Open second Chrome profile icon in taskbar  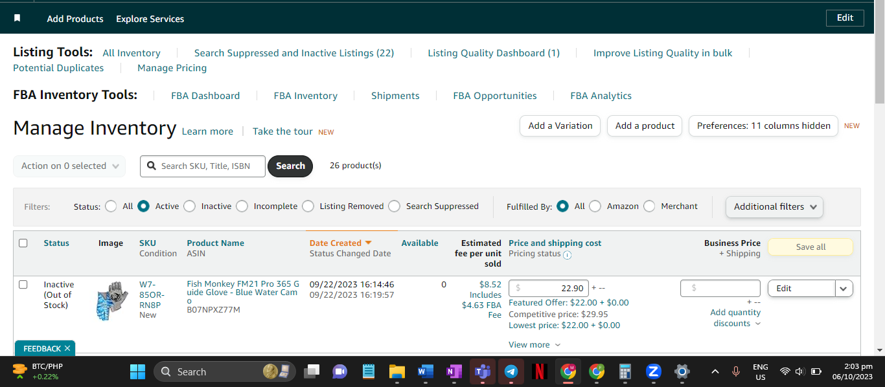(x=597, y=371)
